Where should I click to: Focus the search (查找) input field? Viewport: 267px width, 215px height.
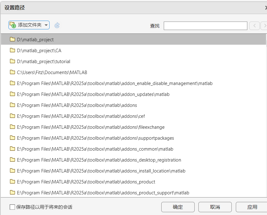coord(205,26)
